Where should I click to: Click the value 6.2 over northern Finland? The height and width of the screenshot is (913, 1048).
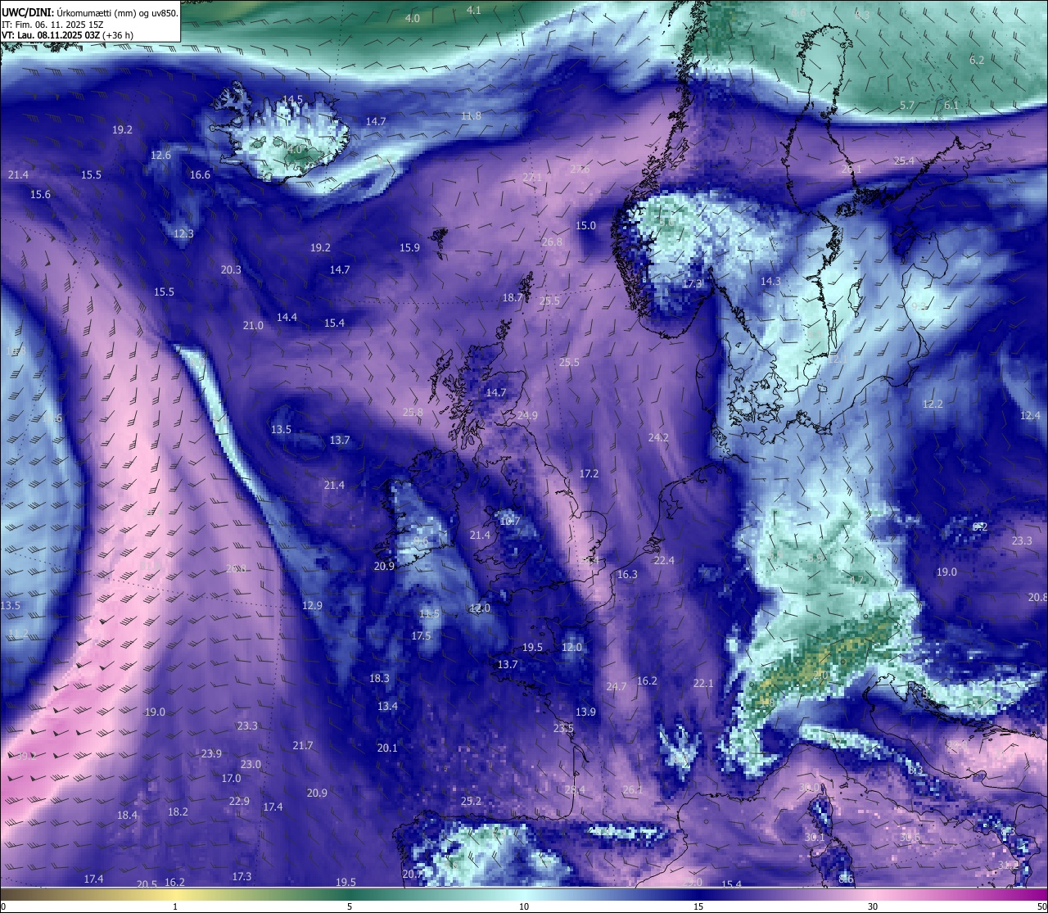point(977,60)
